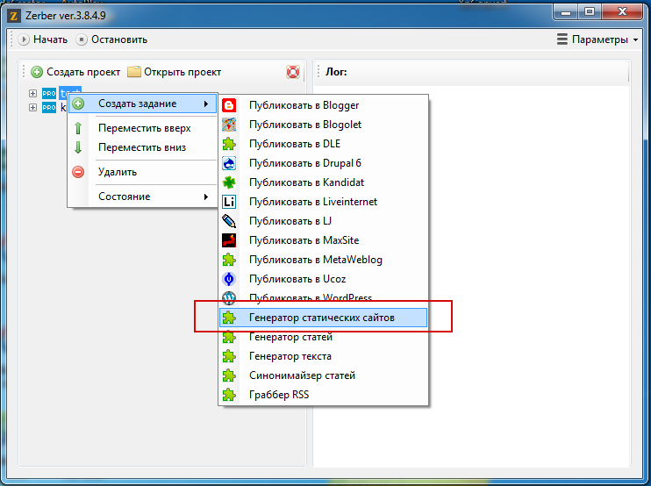651x486 pixels.
Task: Choose Переместить вниз from context menu
Action: pyautogui.click(x=143, y=147)
